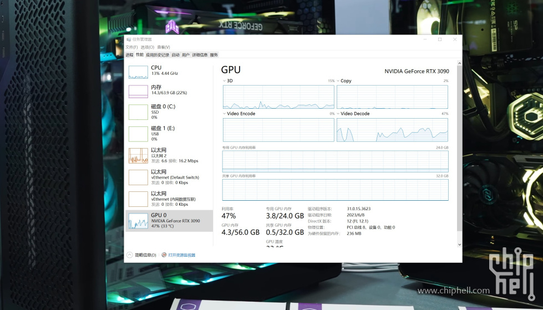Close the Task Manager window
This screenshot has width=543, height=310.
[455, 39]
